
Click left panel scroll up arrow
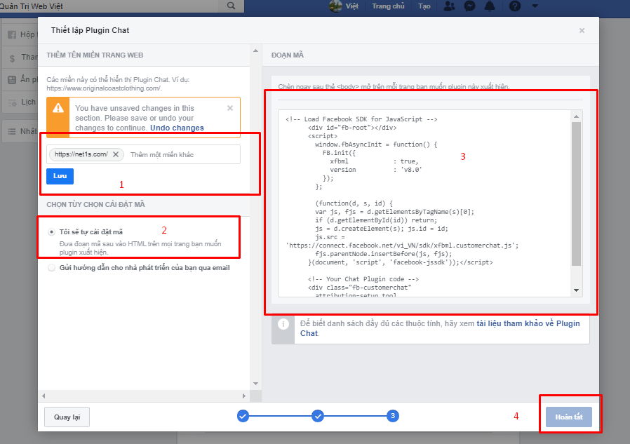(256, 51)
